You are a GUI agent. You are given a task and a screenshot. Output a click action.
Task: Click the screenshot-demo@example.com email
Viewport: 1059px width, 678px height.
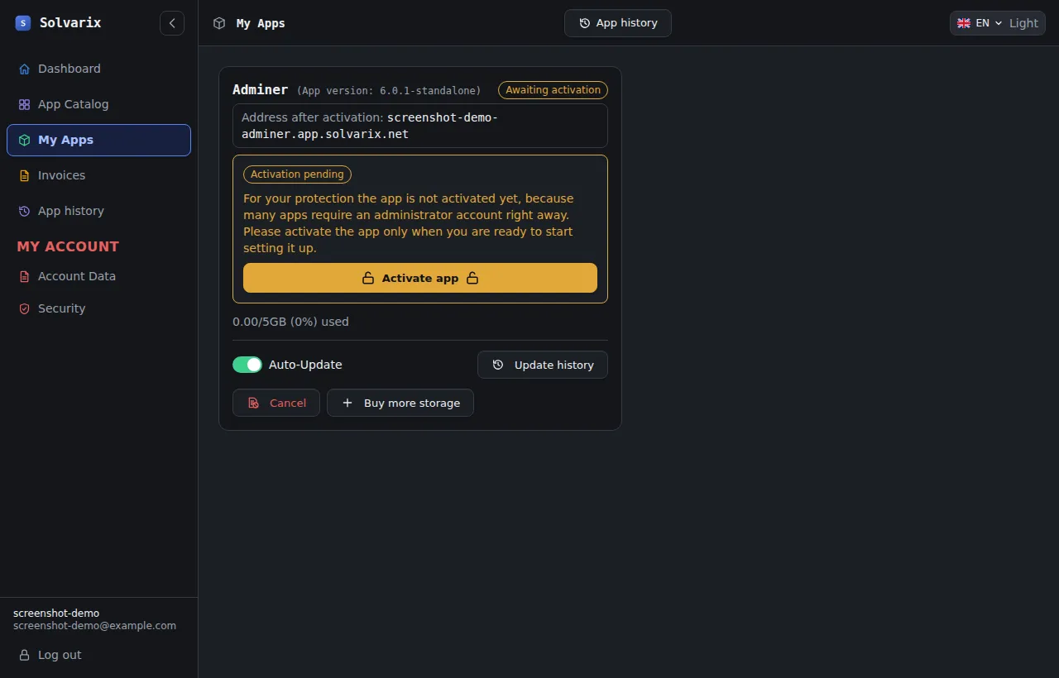click(x=94, y=626)
